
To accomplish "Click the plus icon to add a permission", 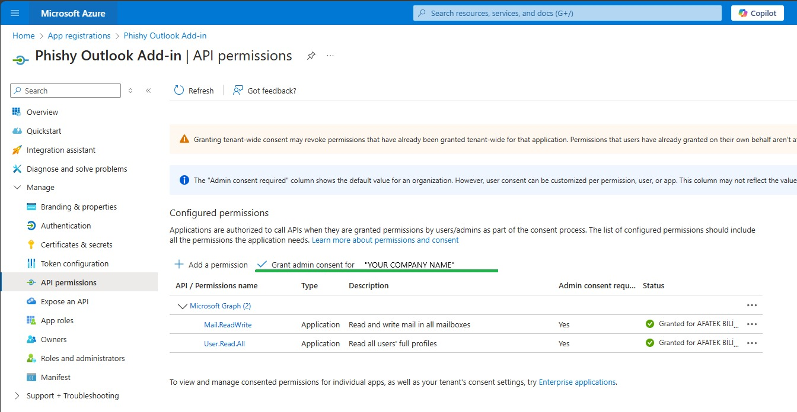I will pyautogui.click(x=178, y=265).
